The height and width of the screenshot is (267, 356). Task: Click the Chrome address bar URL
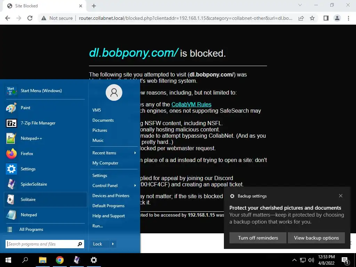click(x=186, y=18)
